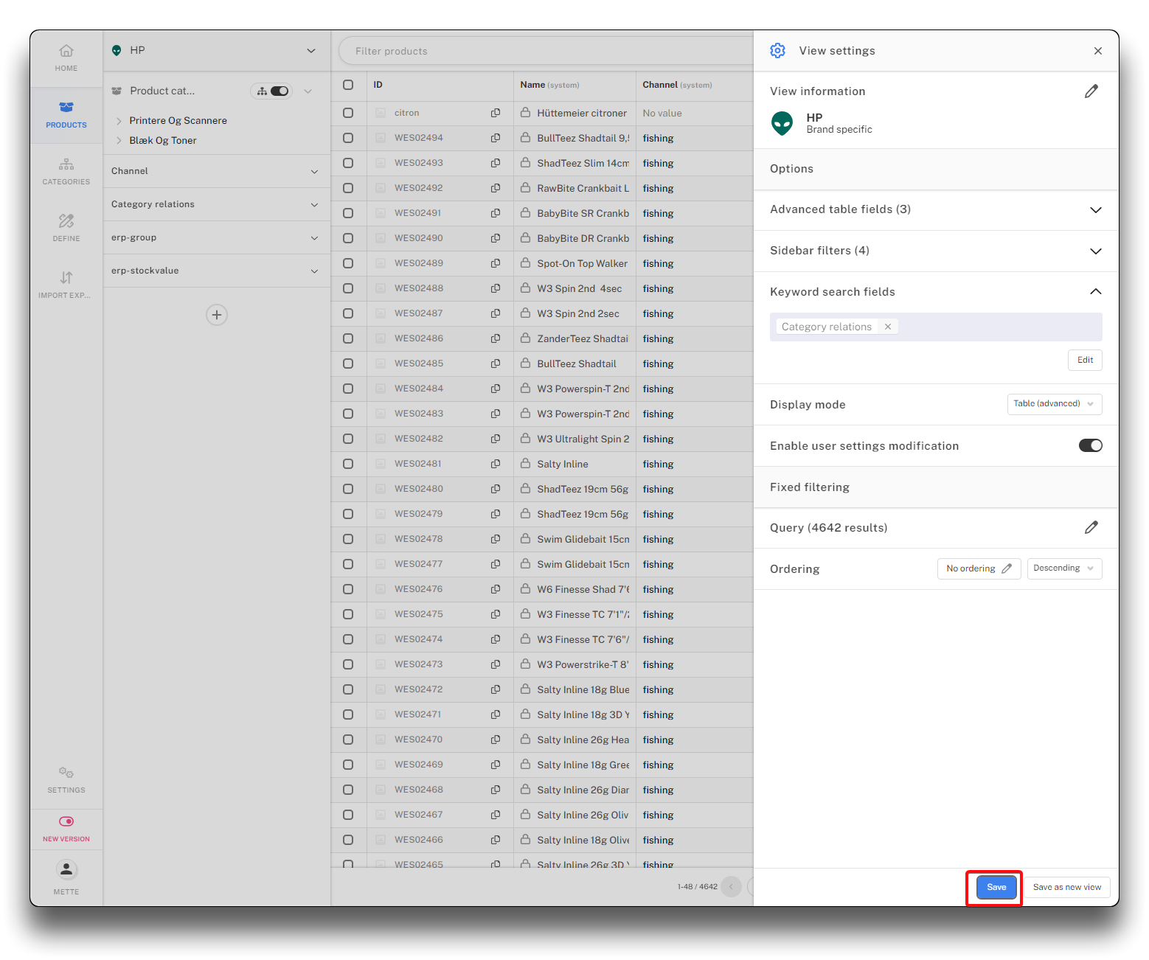Open the Define section in left sidebar

[66, 228]
